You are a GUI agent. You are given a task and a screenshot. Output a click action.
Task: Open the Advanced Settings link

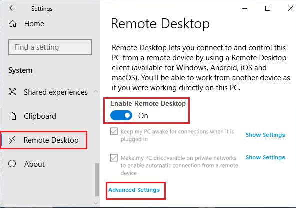click(x=134, y=190)
